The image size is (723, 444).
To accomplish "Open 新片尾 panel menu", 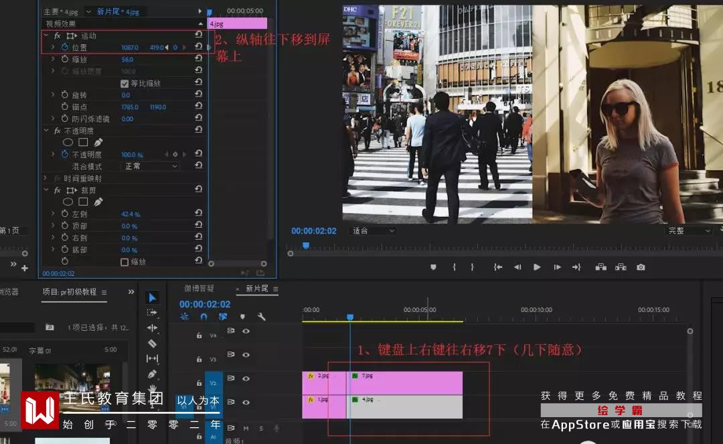I will coord(275,289).
